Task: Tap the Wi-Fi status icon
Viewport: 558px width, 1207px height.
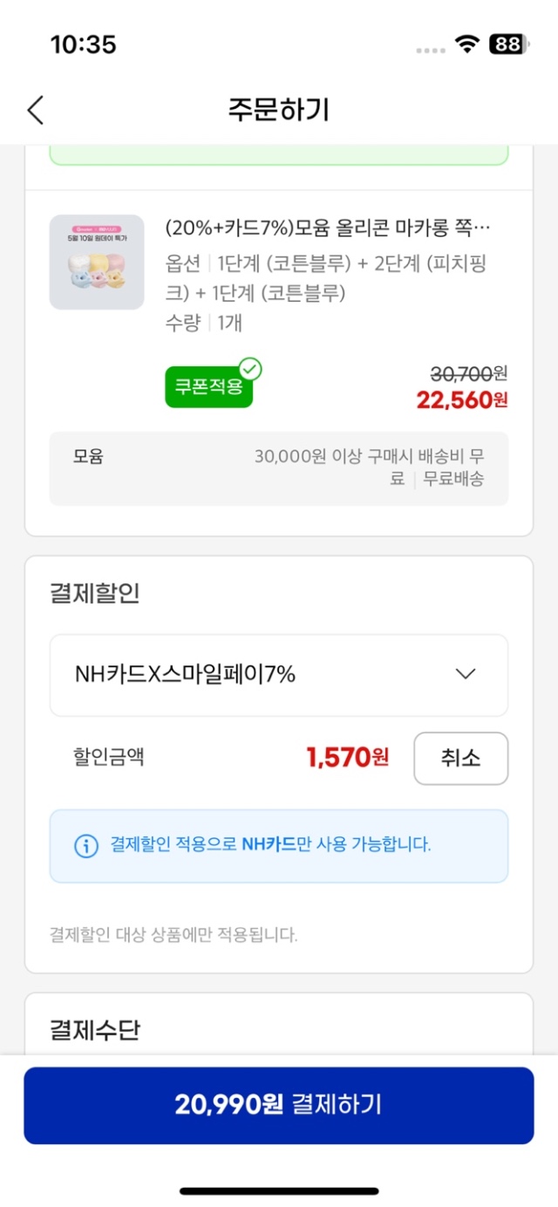Action: click(468, 45)
